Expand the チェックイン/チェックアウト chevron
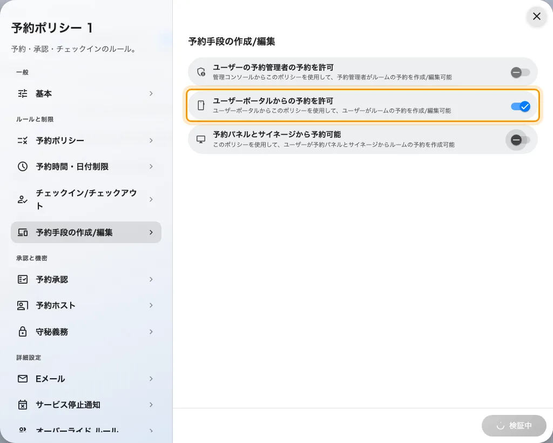553x443 pixels. (151, 199)
